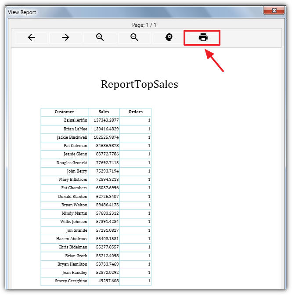
Task: Print the report with printer icon
Action: coord(203,37)
